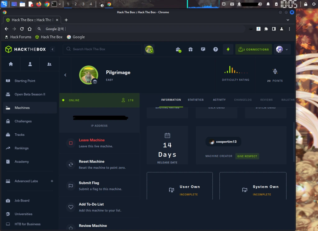Click the Pilgrimage machine avatar
Viewport: 318px width, 231px height.
89,75
